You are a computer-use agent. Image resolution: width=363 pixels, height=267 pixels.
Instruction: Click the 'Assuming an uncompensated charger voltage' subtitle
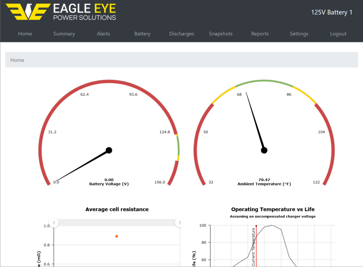273,216
